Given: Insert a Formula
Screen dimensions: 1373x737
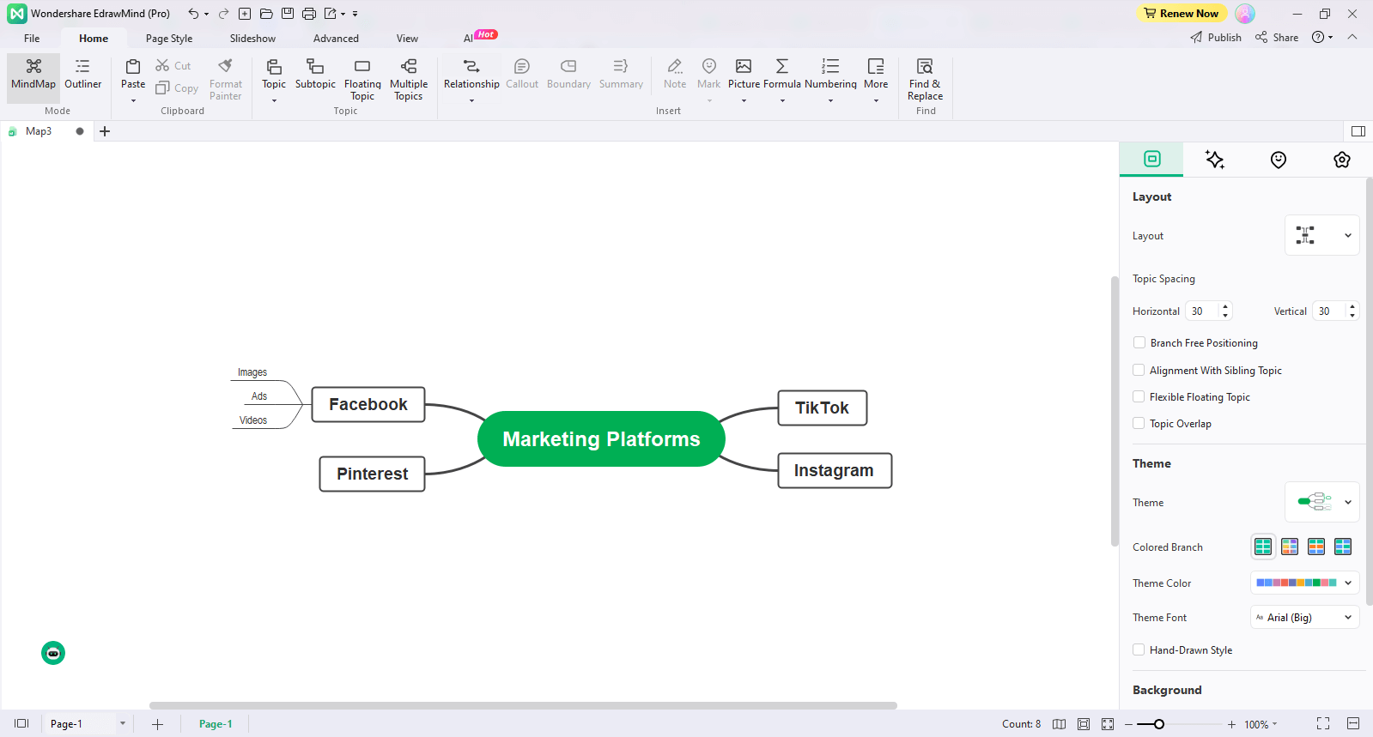Looking at the screenshot, I should (782, 73).
